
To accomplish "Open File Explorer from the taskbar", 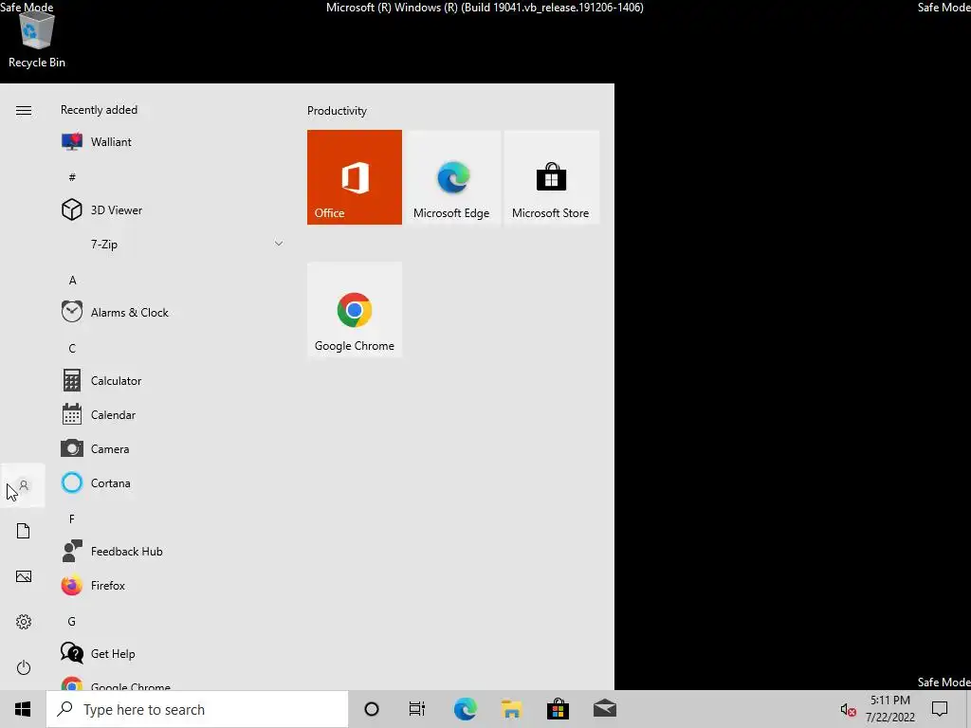I will tap(511, 709).
